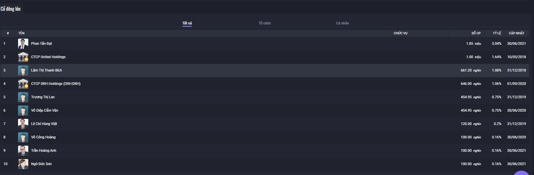This screenshot has height=175, width=534.
Task: Click the purple floating button at bottom right
Action: click(x=521, y=173)
